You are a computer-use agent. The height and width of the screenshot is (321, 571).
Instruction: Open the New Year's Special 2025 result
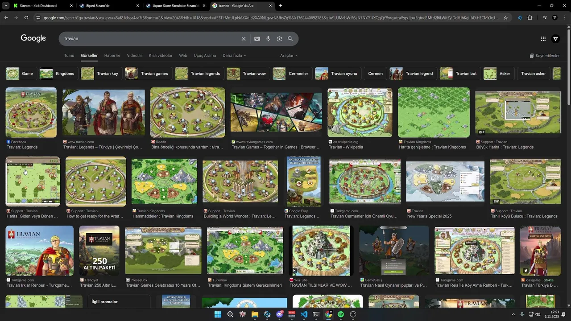430,216
